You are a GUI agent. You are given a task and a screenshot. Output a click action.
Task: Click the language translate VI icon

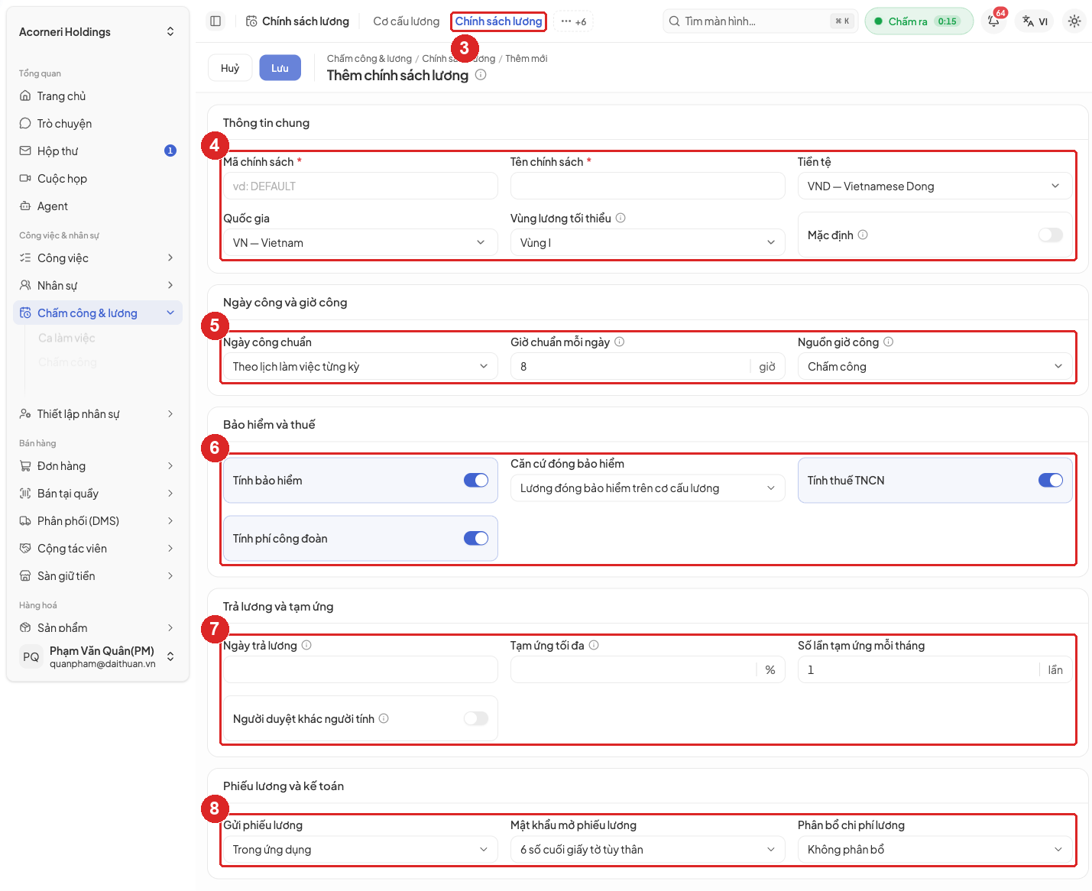(1035, 21)
